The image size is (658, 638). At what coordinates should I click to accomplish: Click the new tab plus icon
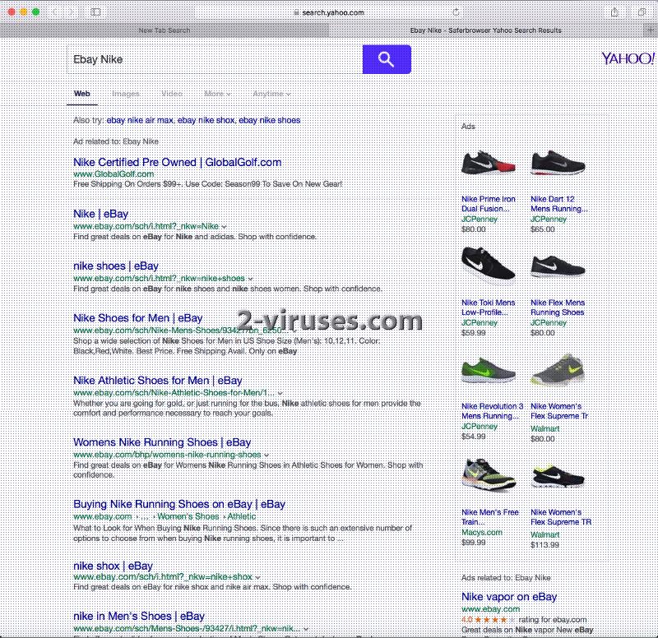[x=651, y=30]
